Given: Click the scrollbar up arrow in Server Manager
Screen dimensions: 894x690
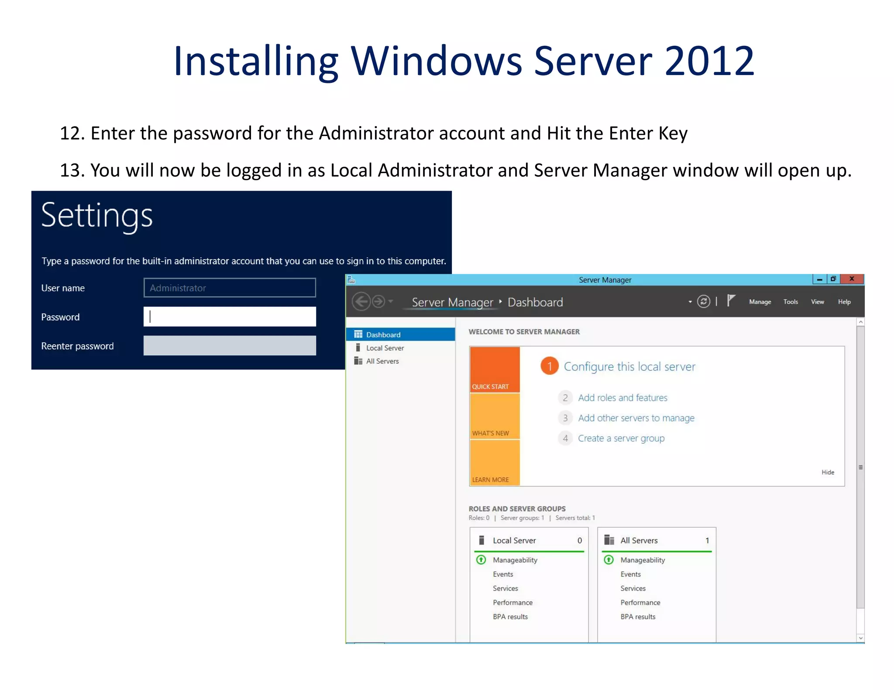Looking at the screenshot, I should 860,322.
